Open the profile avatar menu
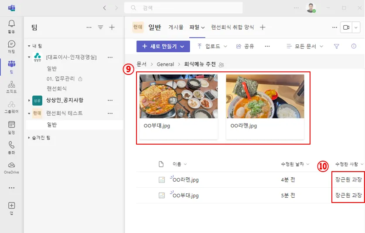This screenshot has width=365, height=233. (x=311, y=8)
